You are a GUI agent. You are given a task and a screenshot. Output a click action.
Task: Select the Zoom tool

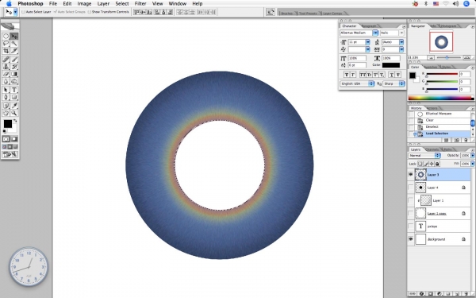pos(14,113)
